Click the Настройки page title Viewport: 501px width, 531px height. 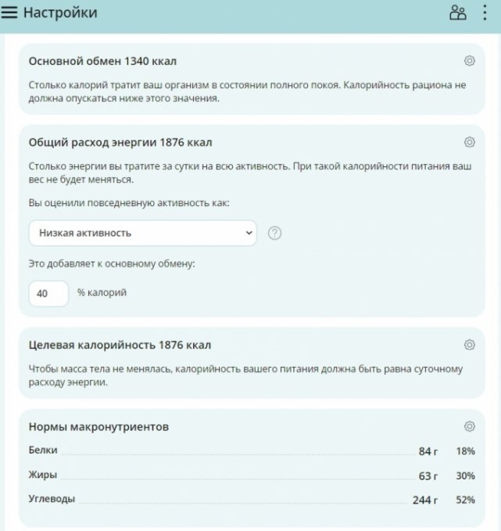tap(60, 13)
